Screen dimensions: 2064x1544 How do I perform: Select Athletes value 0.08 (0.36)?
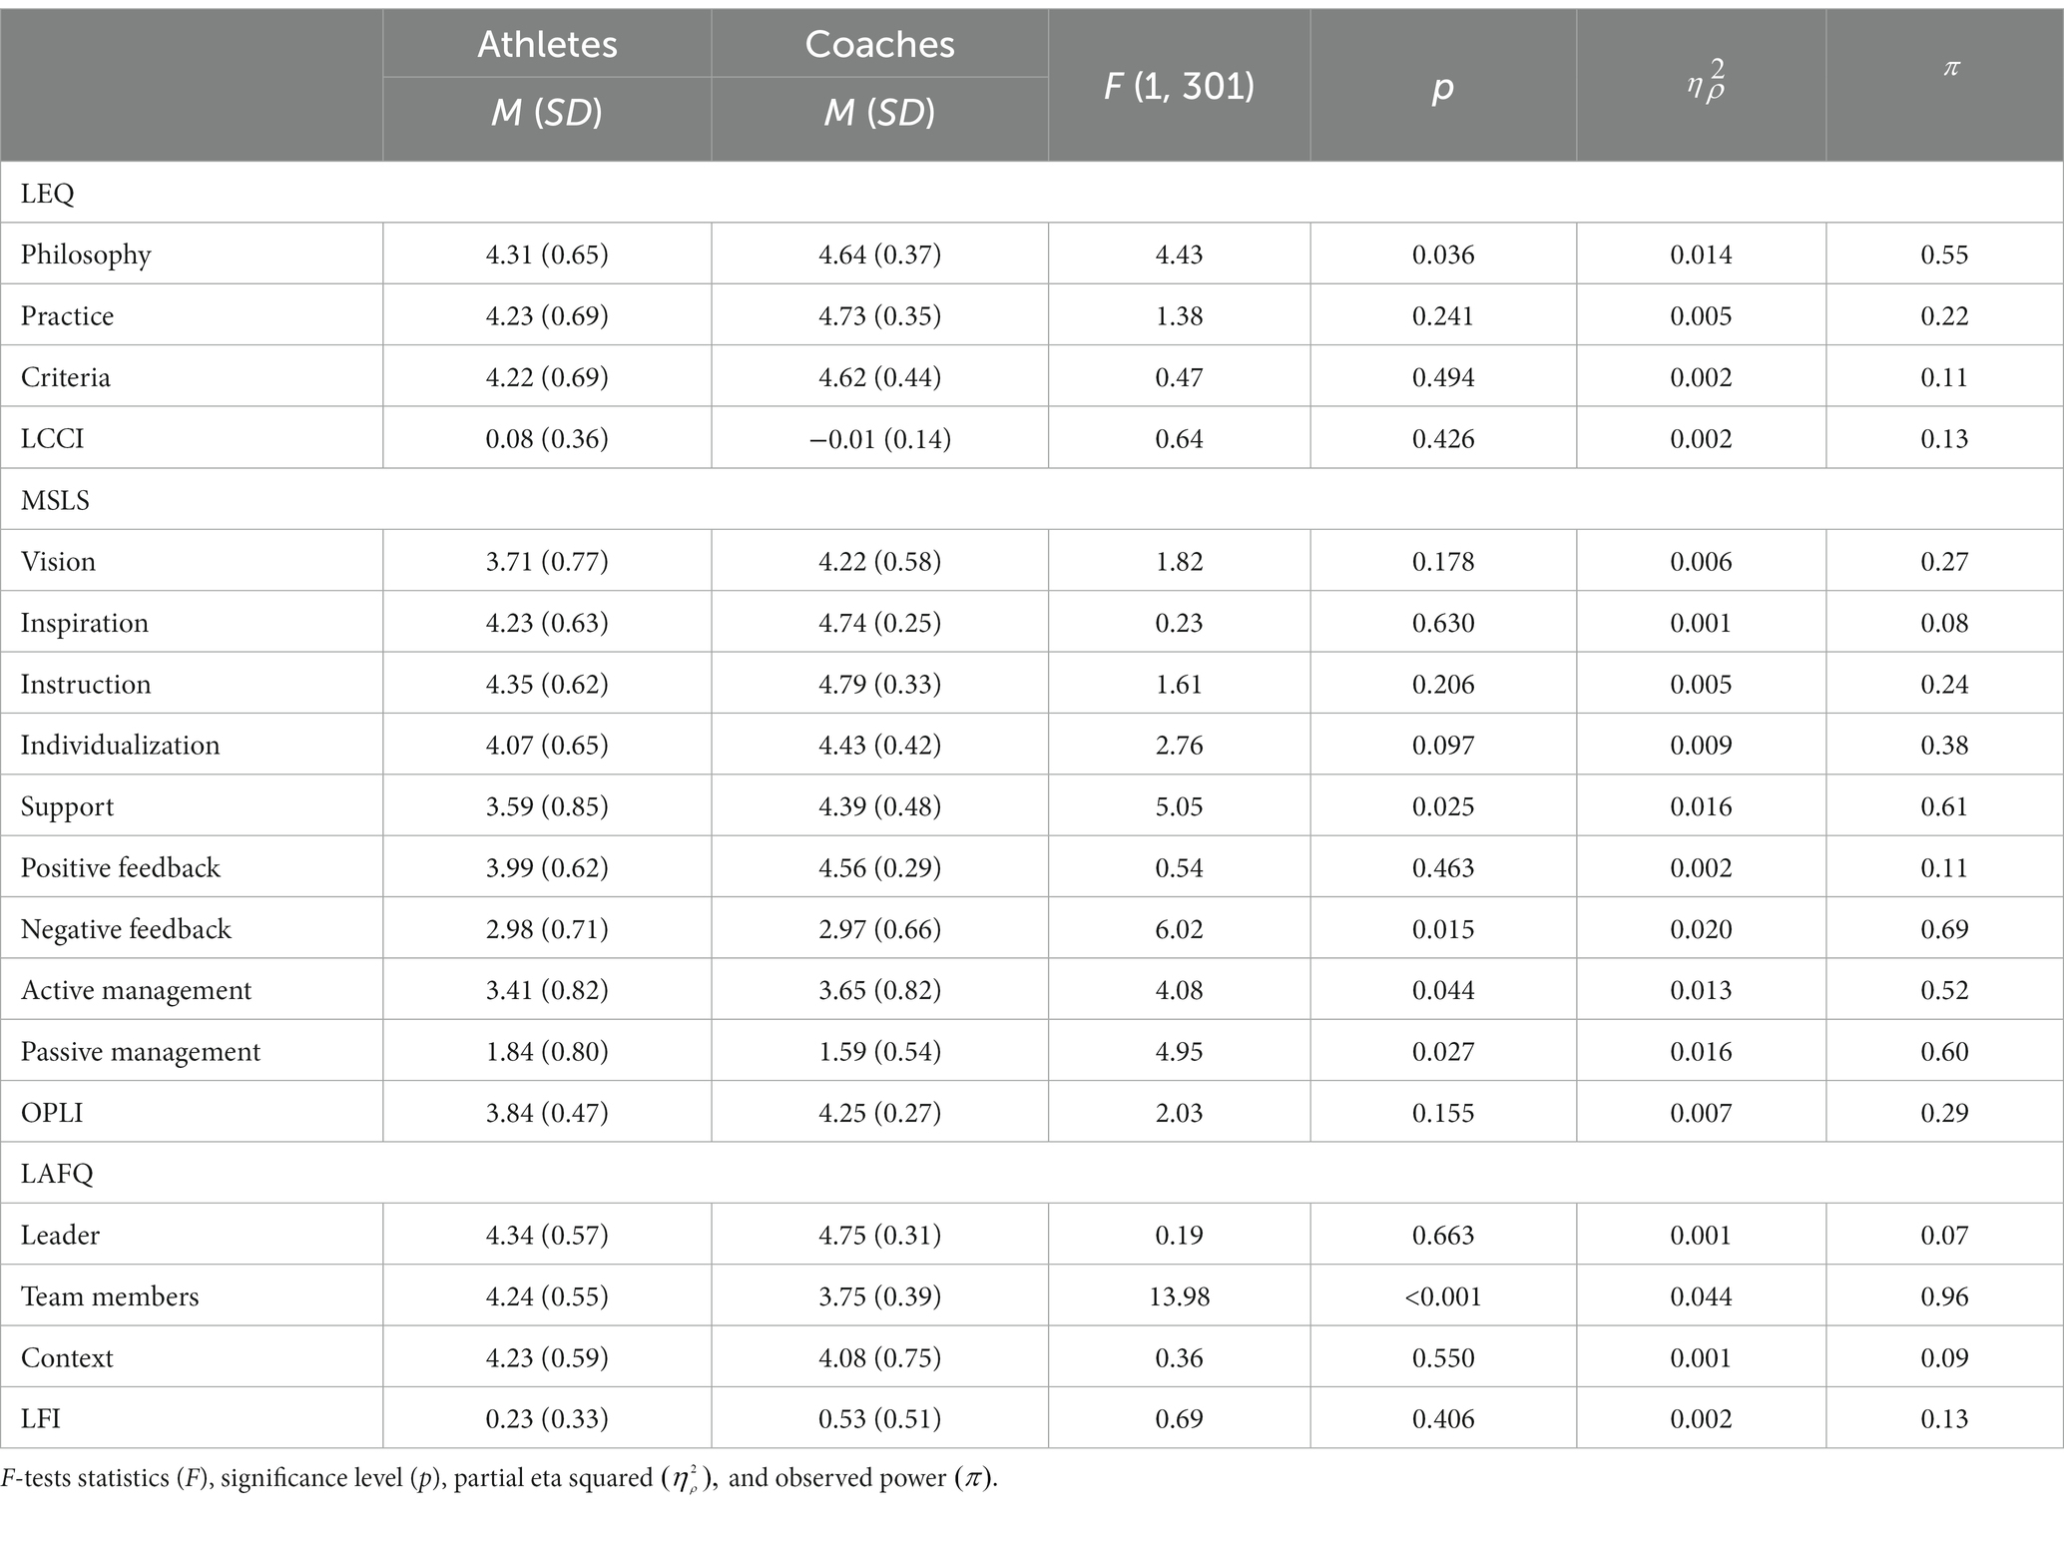[547, 438]
